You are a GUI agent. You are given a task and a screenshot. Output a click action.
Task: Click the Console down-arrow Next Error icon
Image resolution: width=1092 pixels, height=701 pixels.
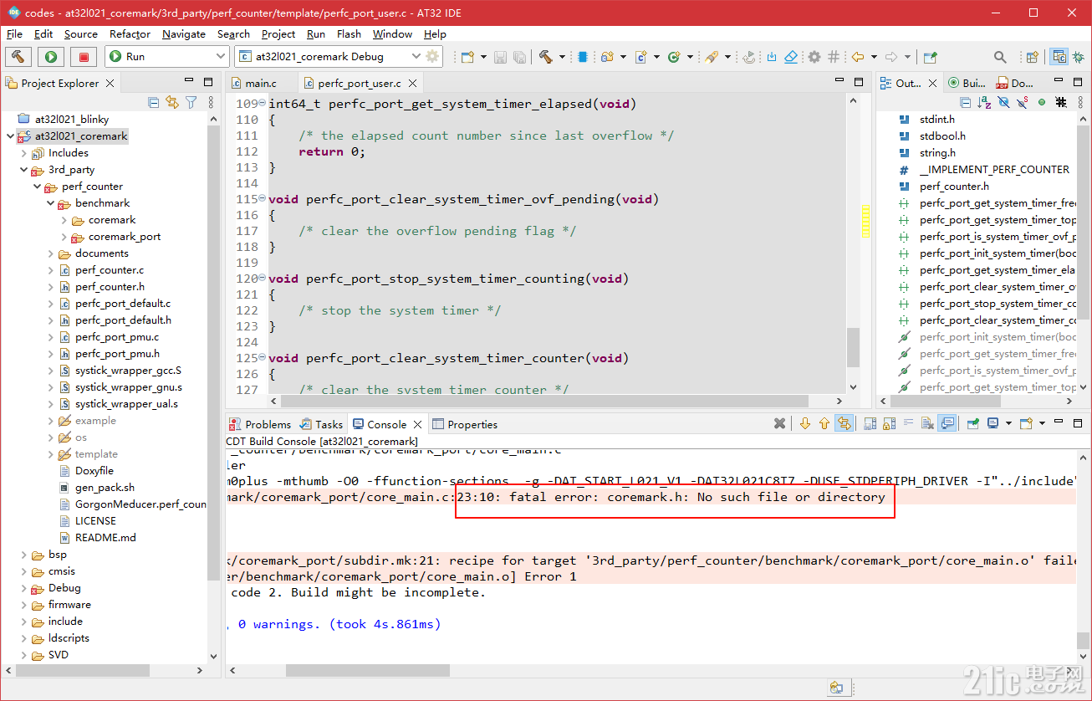point(805,423)
